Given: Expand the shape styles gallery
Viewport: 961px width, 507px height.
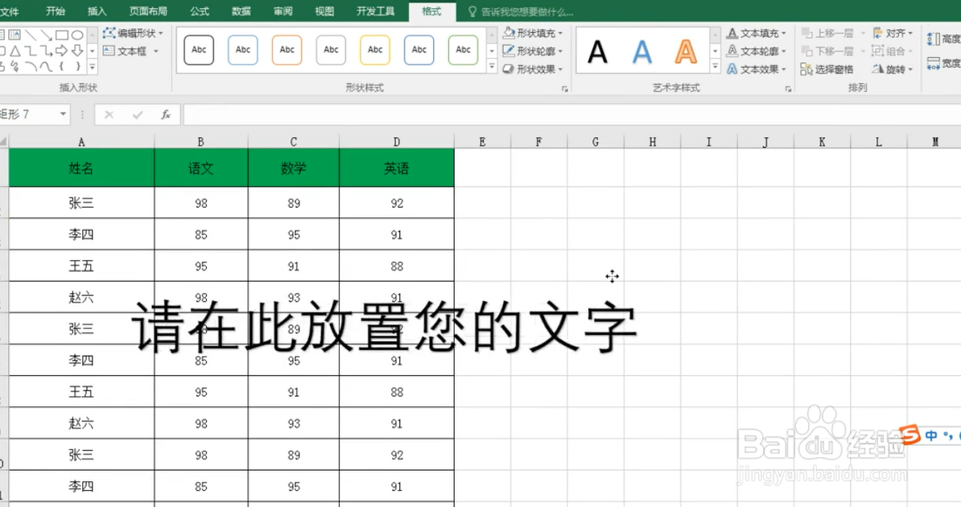Looking at the screenshot, I should [x=492, y=66].
